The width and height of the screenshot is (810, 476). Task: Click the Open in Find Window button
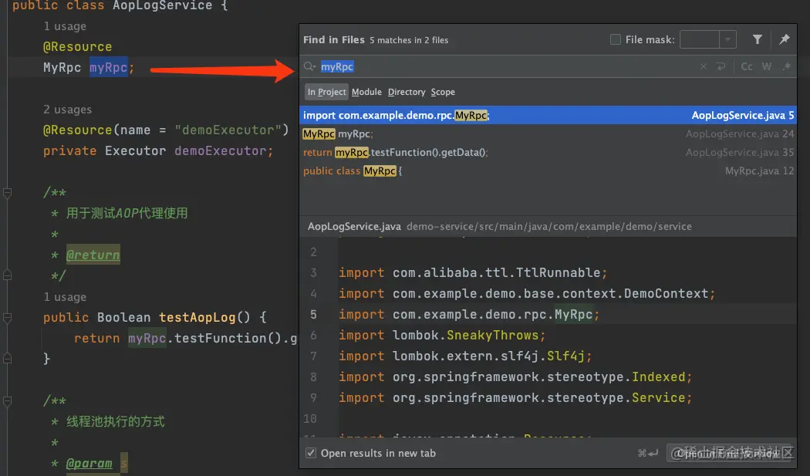(x=729, y=454)
